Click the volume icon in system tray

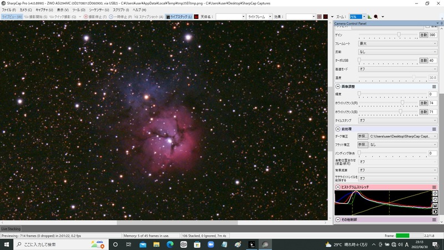click(x=400, y=244)
